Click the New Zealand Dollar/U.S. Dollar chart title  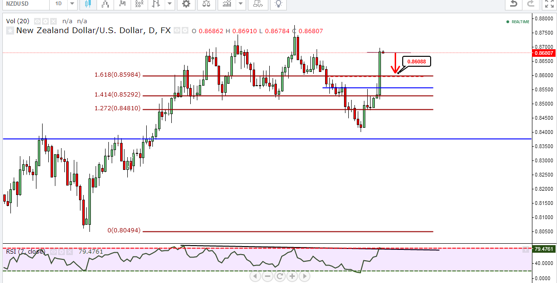coord(94,31)
